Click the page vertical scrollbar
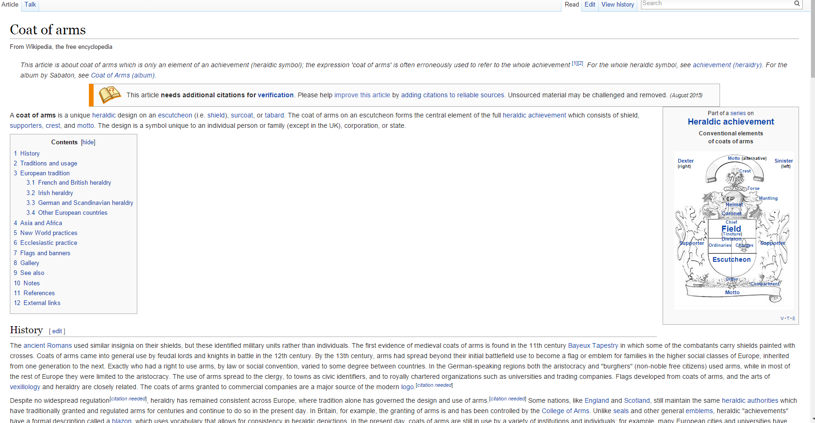This screenshot has height=423, width=815. (x=812, y=211)
